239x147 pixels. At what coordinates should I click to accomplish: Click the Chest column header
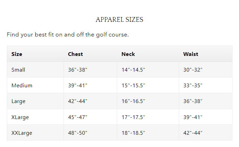(75, 54)
